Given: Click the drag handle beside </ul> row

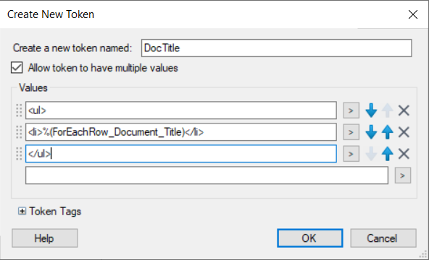Looking at the screenshot, I should click(x=19, y=154).
